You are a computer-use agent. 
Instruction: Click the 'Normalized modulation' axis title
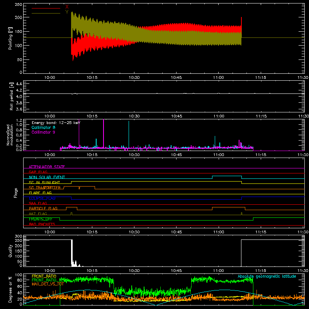tap(10, 135)
